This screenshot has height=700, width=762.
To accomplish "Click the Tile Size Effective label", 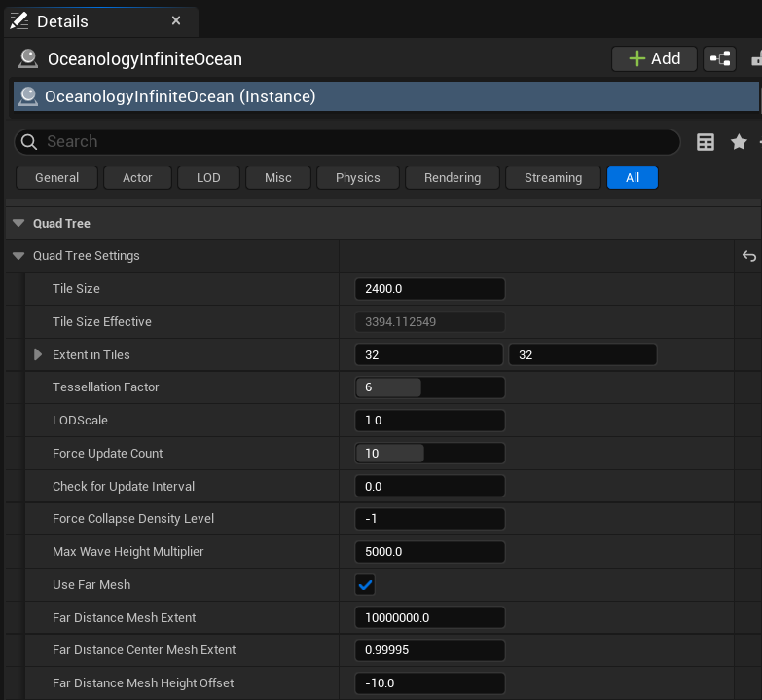I will coord(102,322).
